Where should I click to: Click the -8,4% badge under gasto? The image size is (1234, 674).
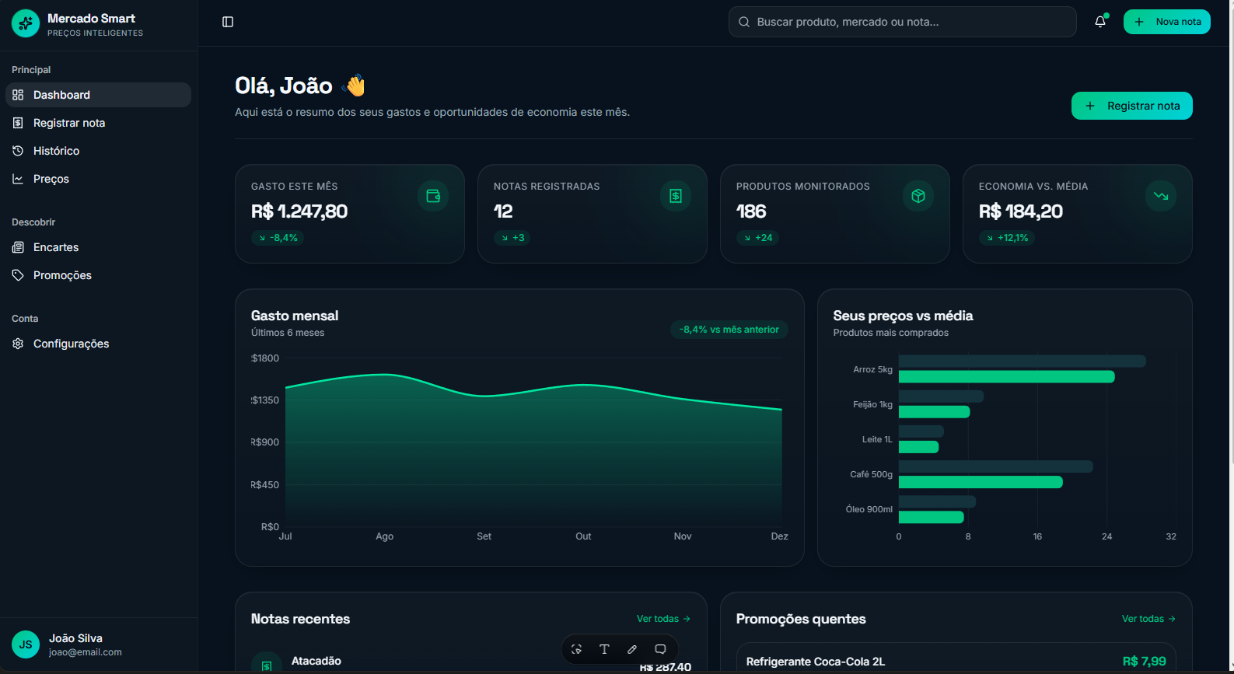[x=278, y=238]
